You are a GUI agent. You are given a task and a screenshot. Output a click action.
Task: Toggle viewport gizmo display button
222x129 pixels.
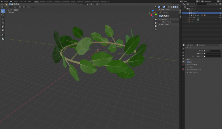159,7
